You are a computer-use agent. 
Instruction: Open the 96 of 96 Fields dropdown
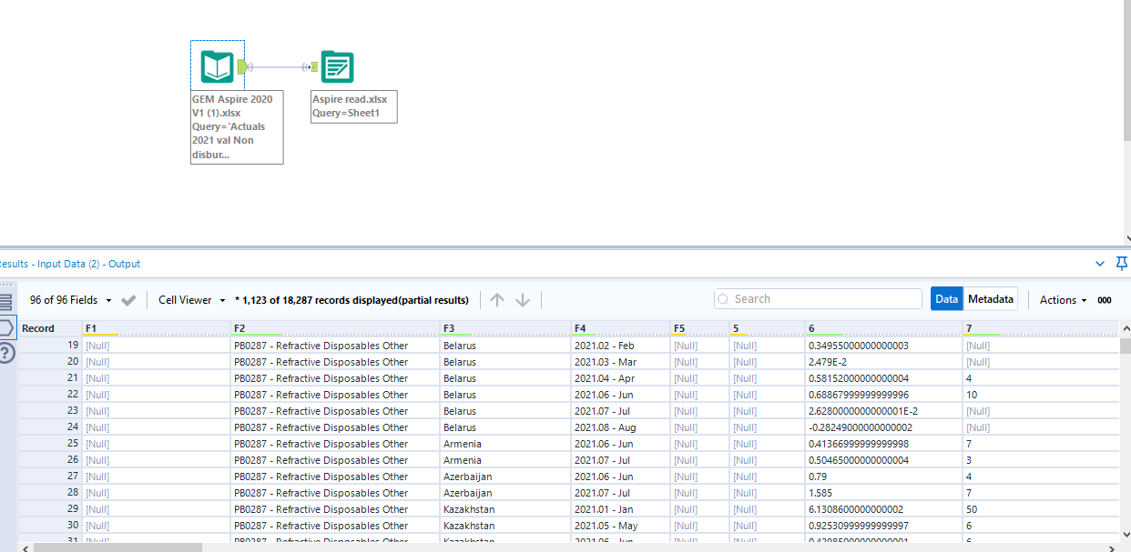71,300
